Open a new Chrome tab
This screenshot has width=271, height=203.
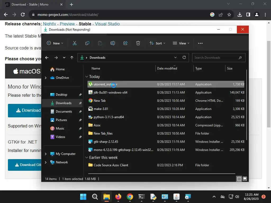[71, 4]
